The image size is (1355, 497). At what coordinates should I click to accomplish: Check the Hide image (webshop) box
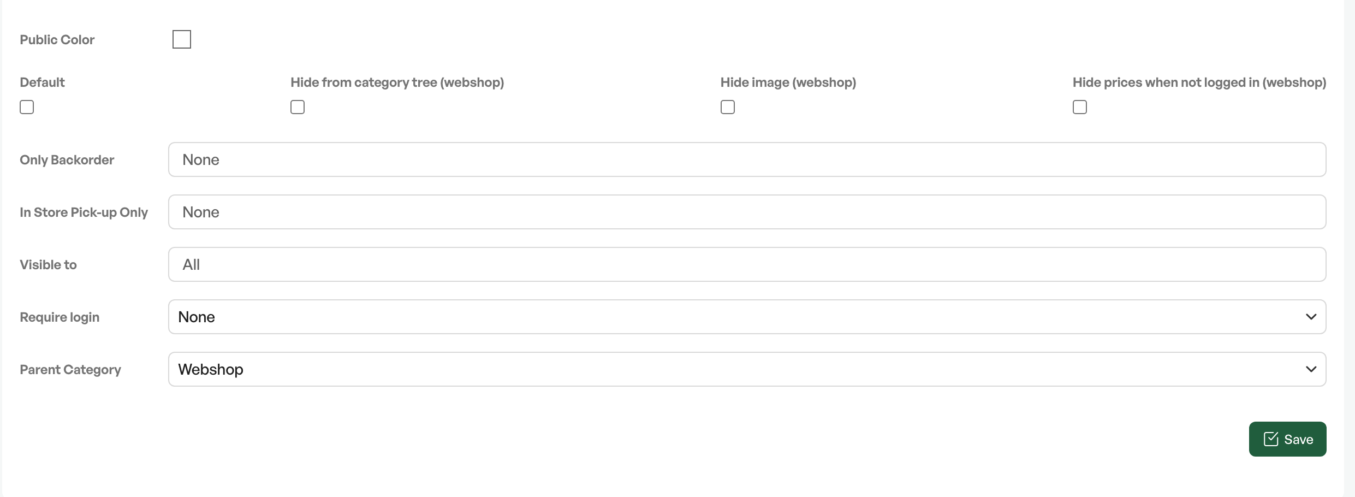coord(728,107)
